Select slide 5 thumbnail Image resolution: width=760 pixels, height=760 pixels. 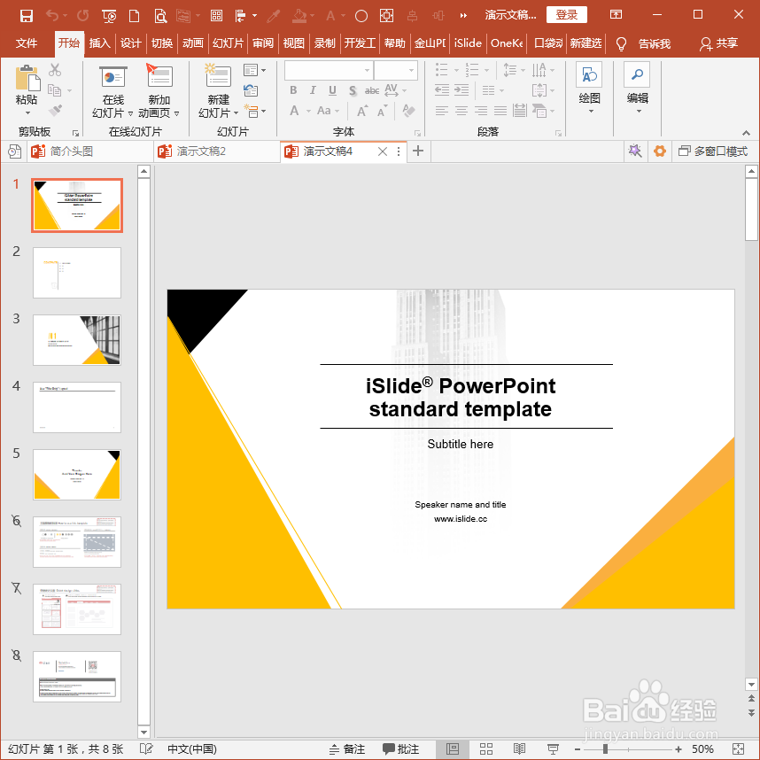(x=76, y=475)
